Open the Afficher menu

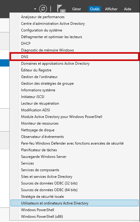111,9
